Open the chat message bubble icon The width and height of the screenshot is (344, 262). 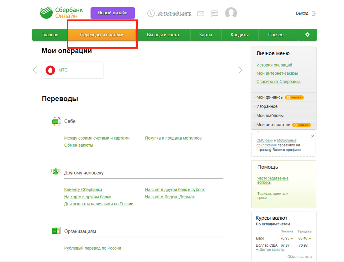(214, 13)
